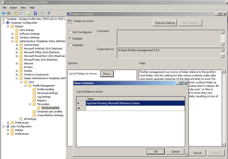Click the Filter funnel toolbar icon
Image resolution: width=228 pixels, height=159 pixels.
tap(48, 13)
